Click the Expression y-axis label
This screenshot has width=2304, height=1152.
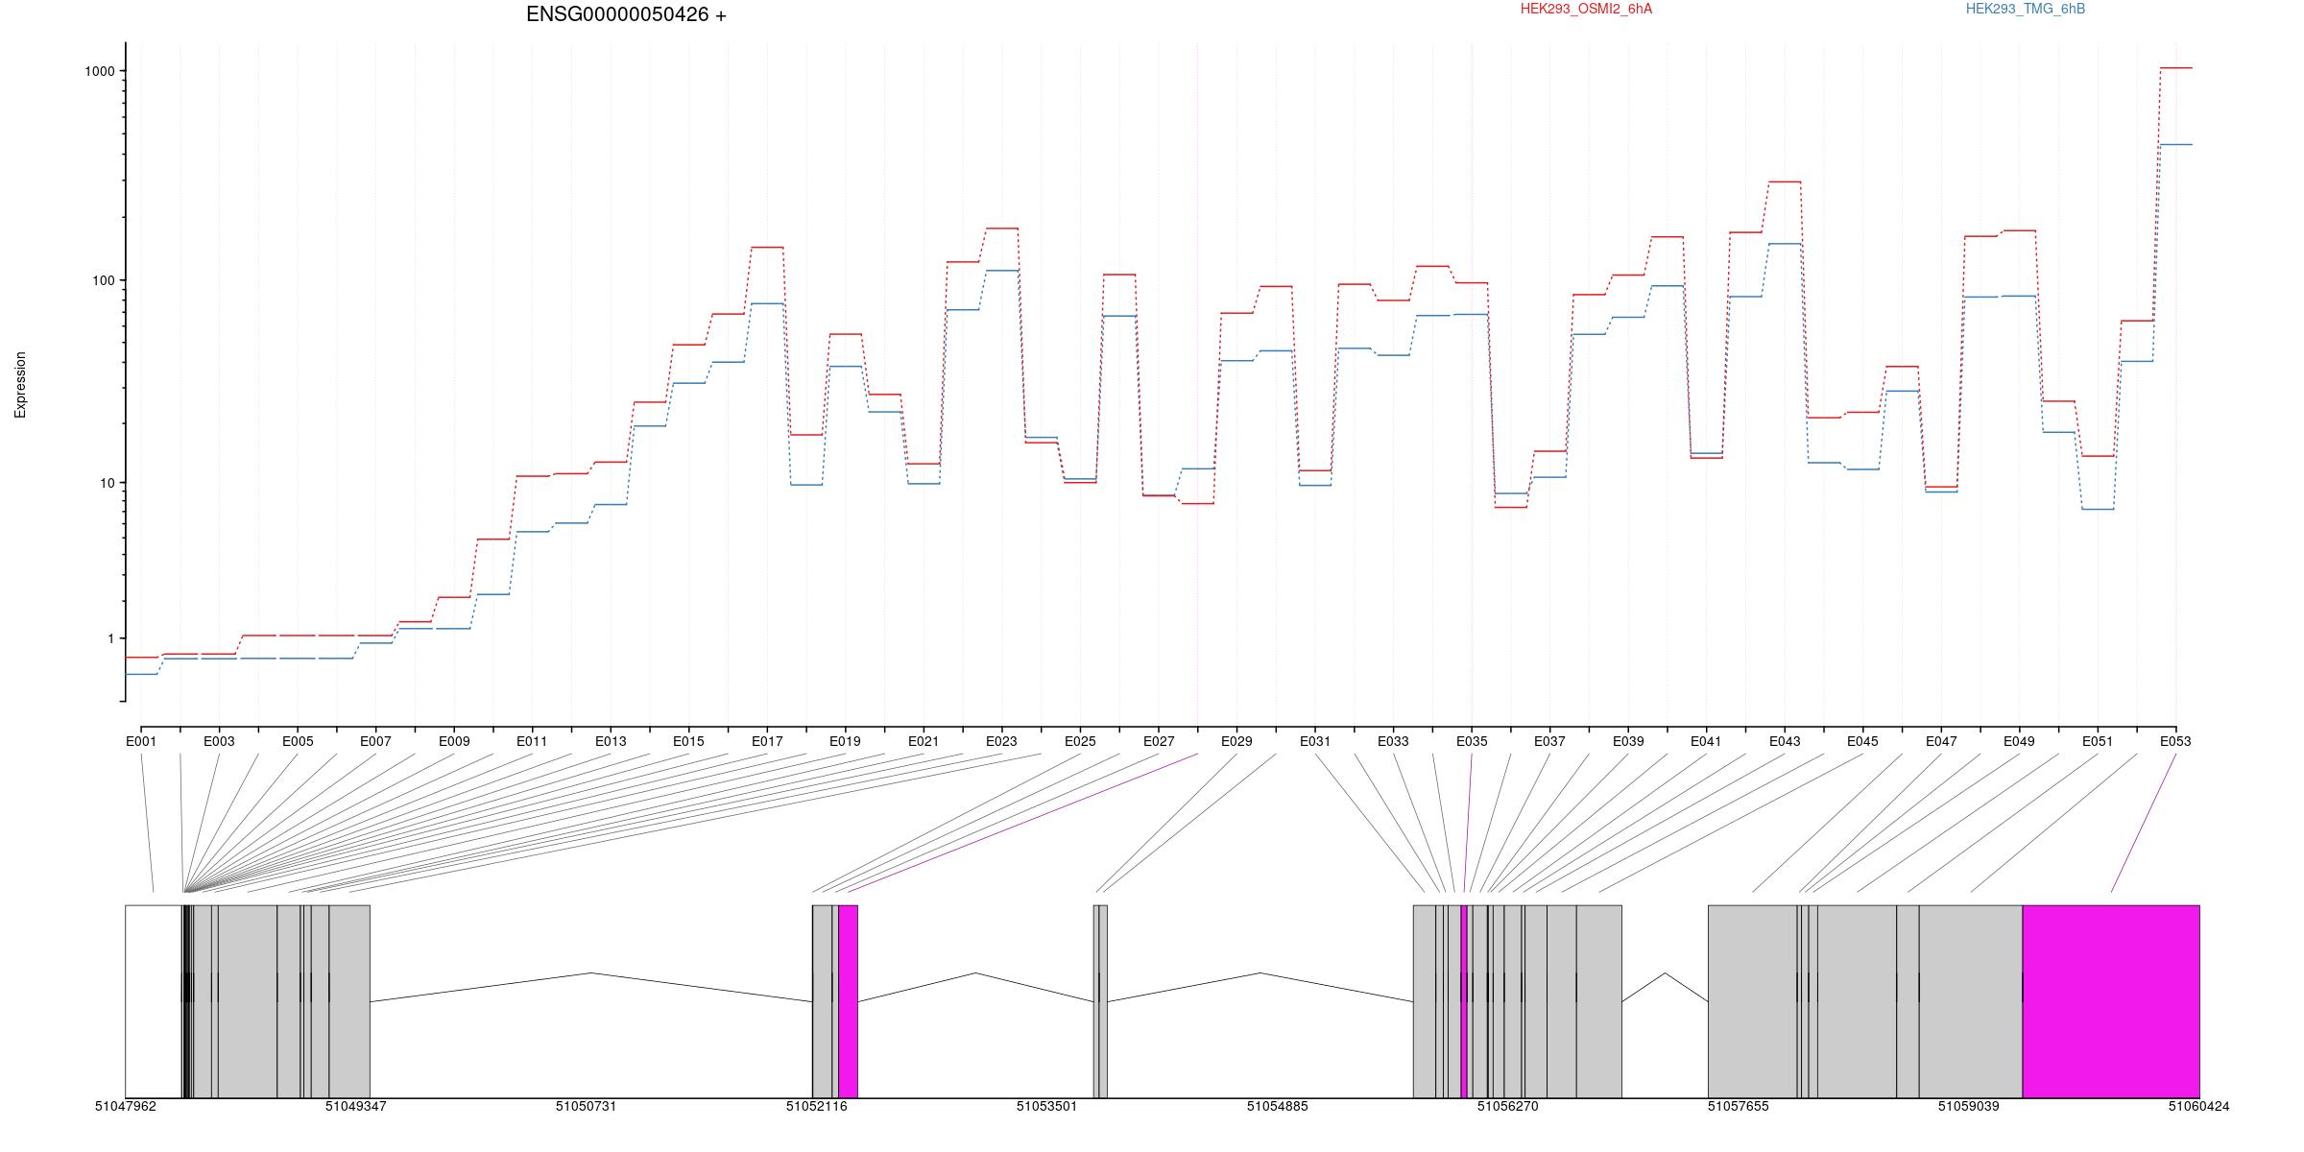20,385
